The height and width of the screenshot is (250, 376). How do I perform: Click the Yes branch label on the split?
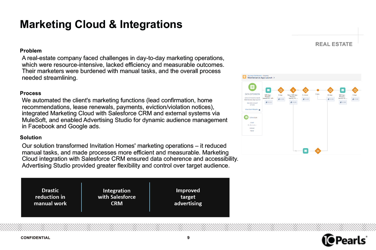click(x=298, y=90)
